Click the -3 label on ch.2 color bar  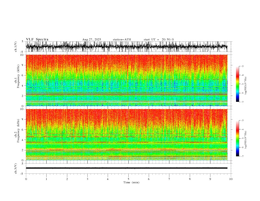tap(242, 121)
